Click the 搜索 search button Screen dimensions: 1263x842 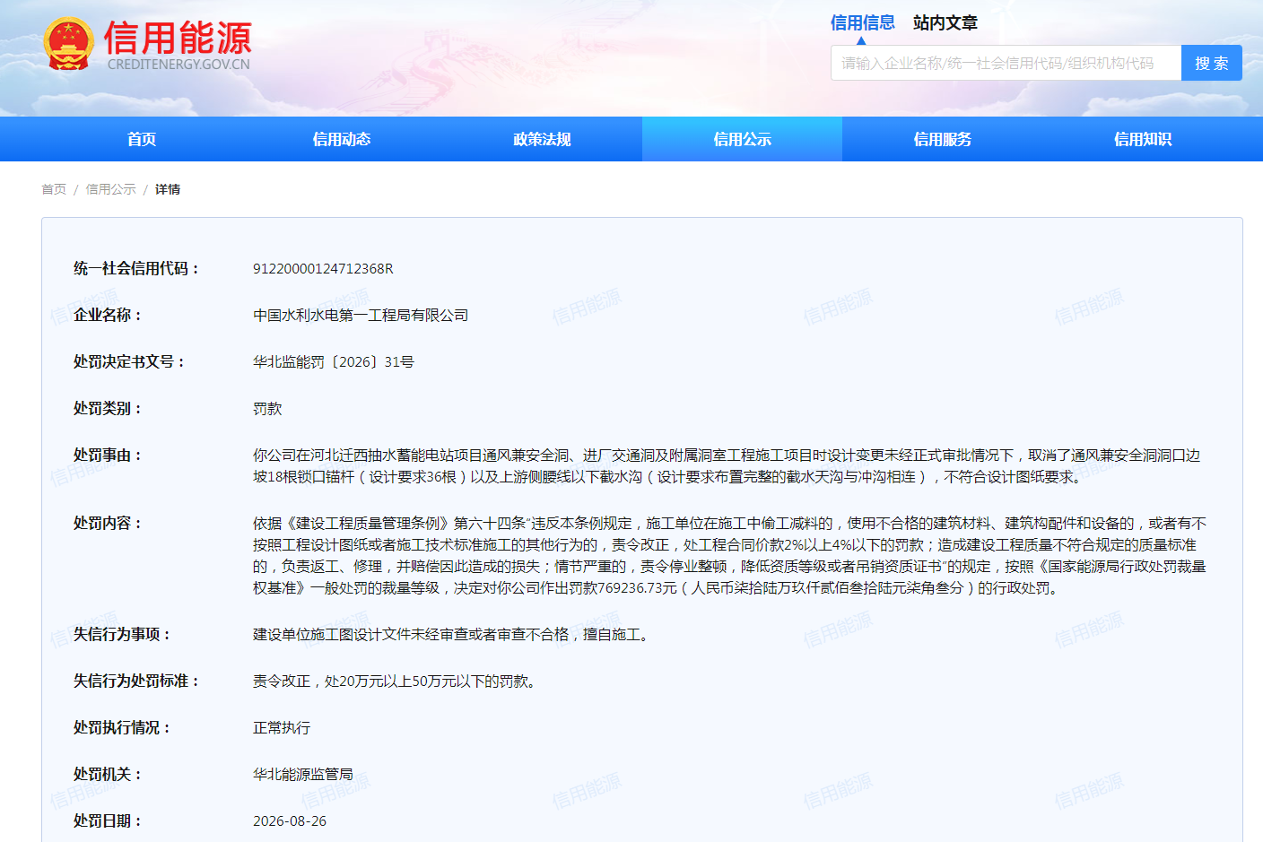tap(1212, 63)
